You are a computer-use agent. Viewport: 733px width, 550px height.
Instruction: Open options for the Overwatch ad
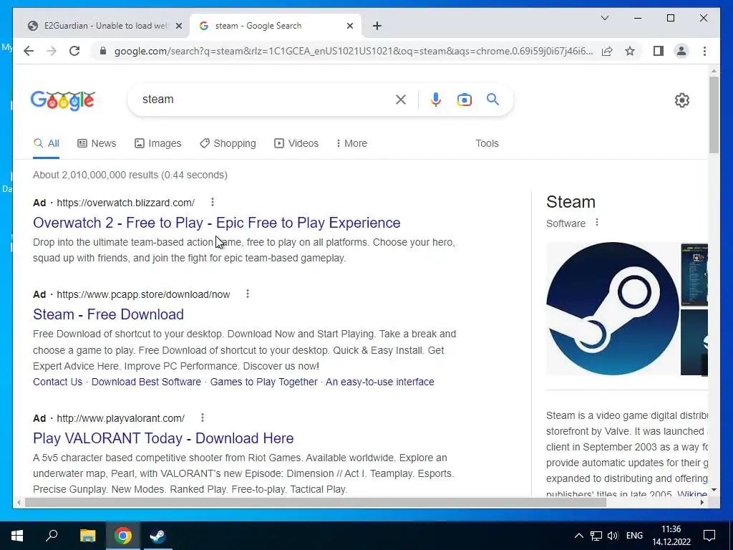point(212,202)
